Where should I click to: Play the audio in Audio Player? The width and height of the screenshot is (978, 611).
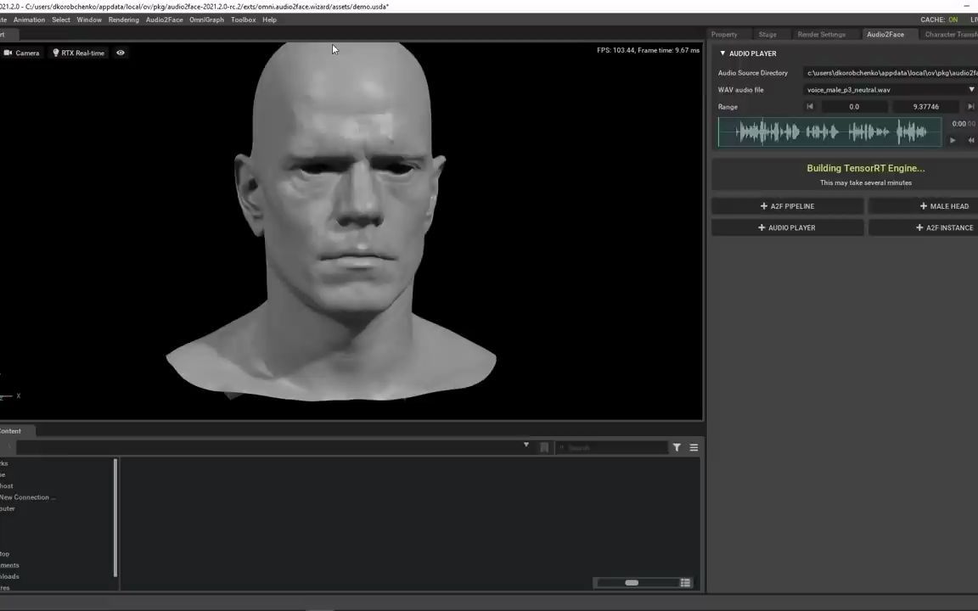(953, 141)
